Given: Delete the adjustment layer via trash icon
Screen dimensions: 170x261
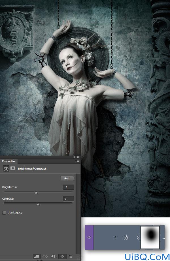Looking at the screenshot, I should tap(70, 257).
